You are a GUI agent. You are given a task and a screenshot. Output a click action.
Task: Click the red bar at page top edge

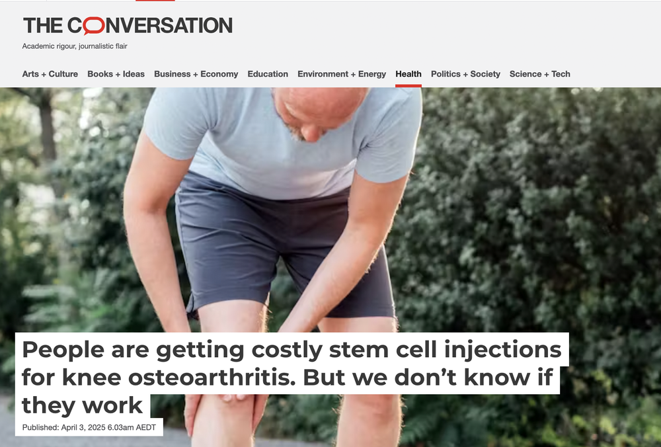155,1
